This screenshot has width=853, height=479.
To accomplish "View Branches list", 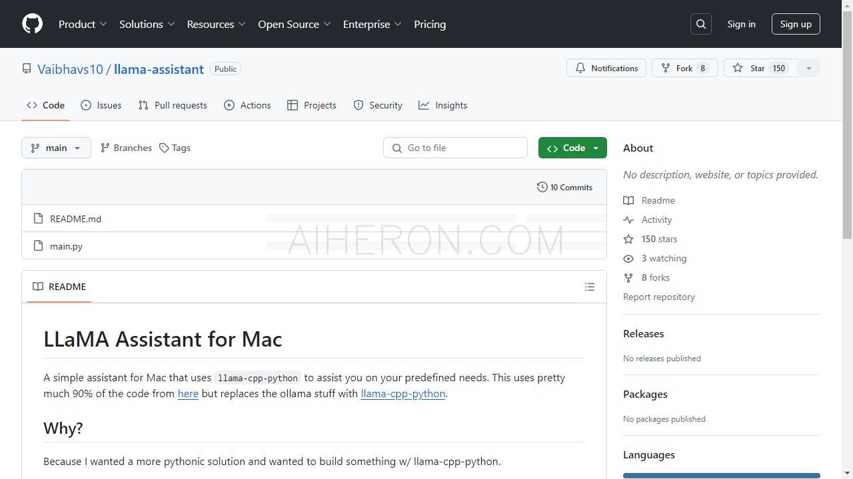I will [126, 148].
